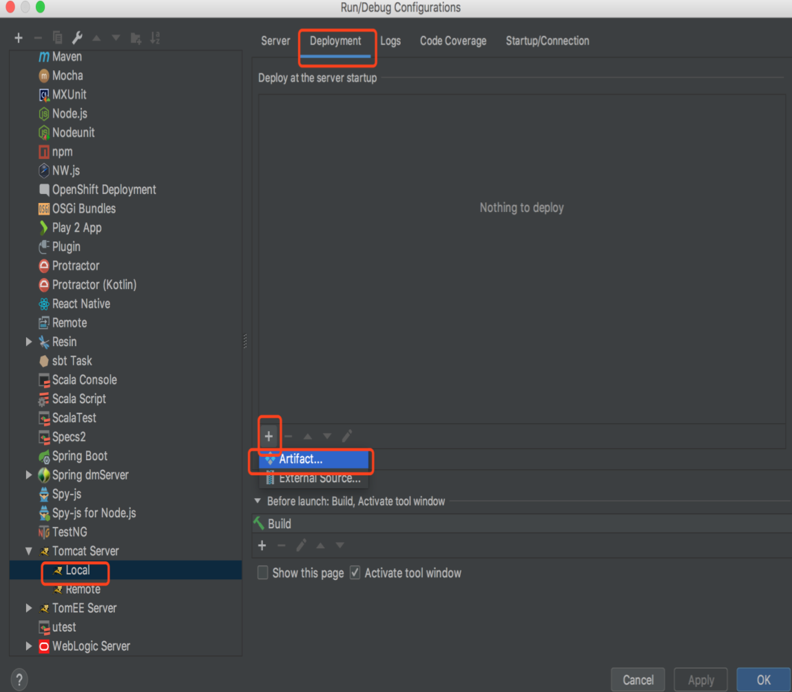Click the sort configurations alphabetically icon
The width and height of the screenshot is (792, 692).
click(155, 38)
